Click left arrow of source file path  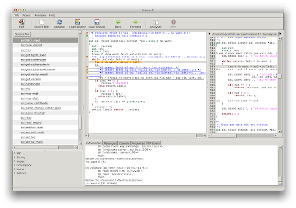[x=209, y=34]
